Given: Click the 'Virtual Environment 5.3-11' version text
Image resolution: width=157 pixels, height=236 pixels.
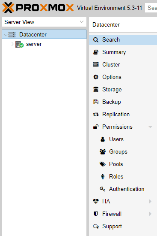Looking at the screenshot, I should click(110, 8).
